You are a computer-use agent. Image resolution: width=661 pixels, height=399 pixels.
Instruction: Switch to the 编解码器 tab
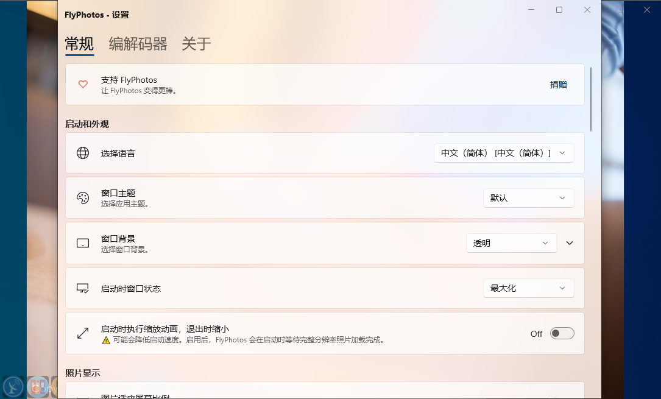[x=138, y=44]
